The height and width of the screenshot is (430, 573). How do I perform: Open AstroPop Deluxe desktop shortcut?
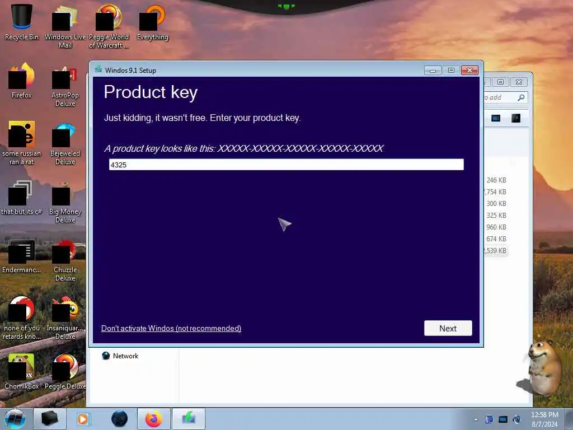point(65,86)
